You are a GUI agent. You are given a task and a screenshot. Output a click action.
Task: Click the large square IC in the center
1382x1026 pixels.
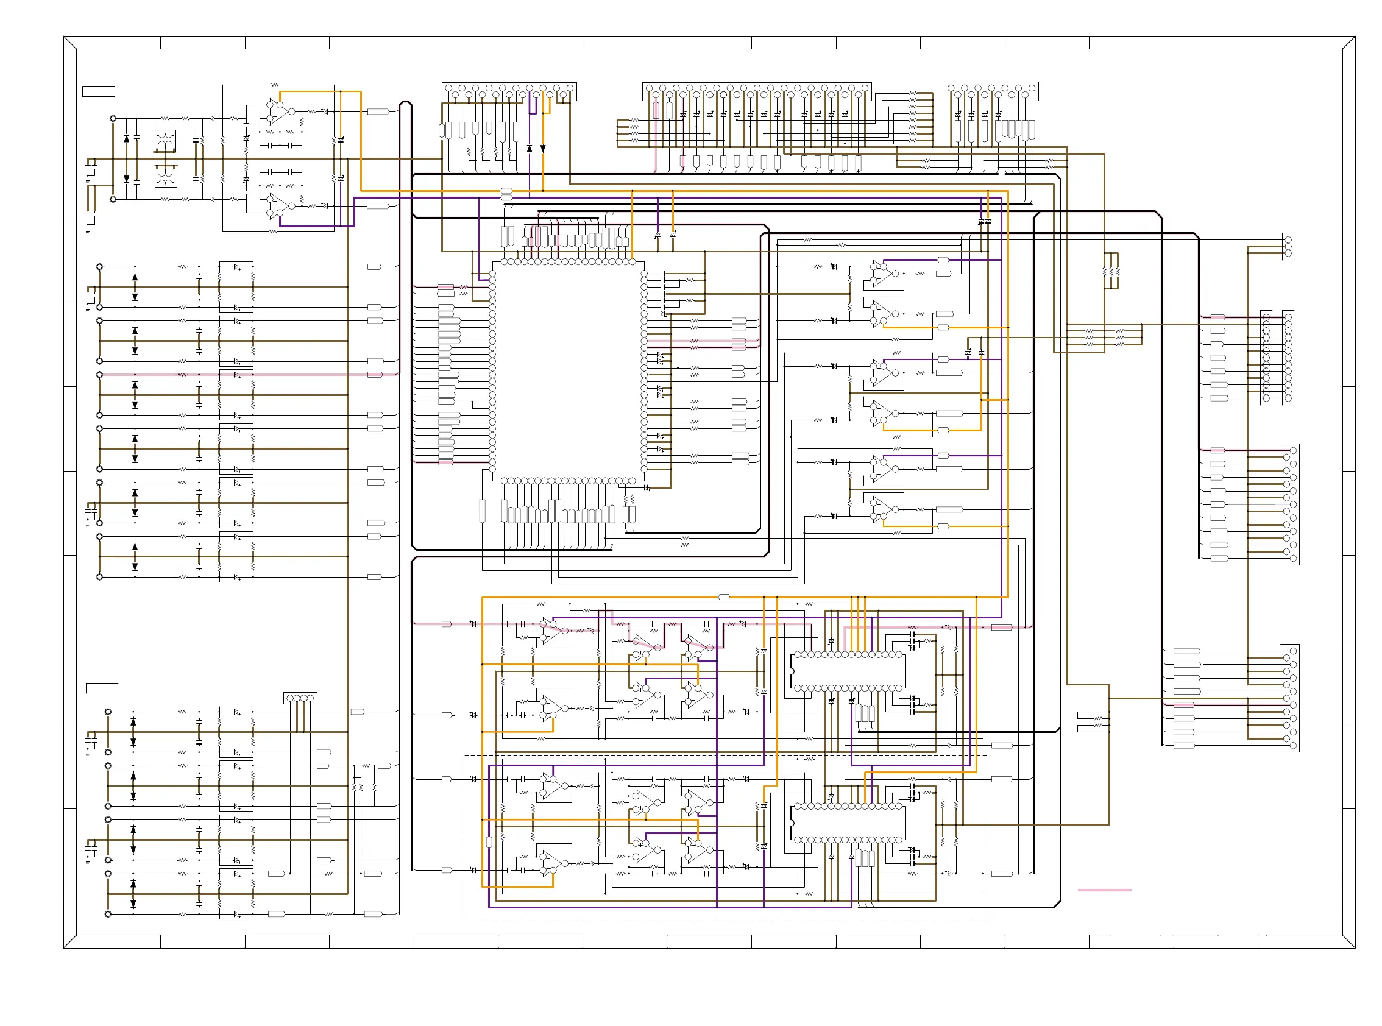tap(568, 371)
